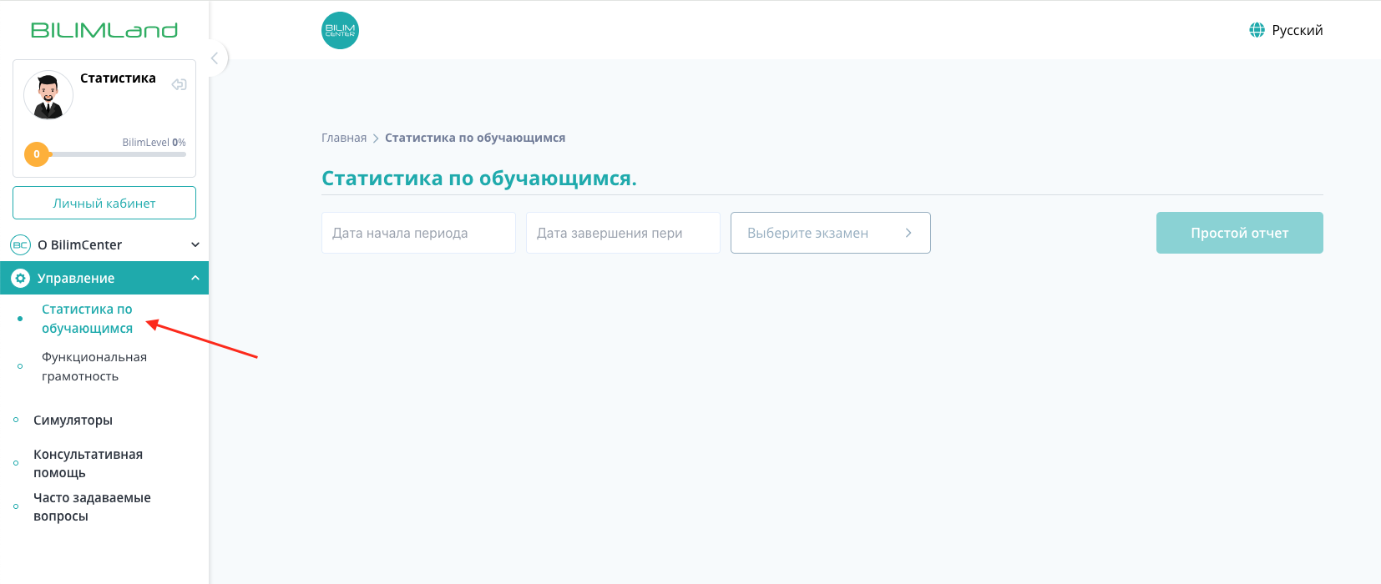Click the orange BilimLevel zero badge

pos(37,154)
